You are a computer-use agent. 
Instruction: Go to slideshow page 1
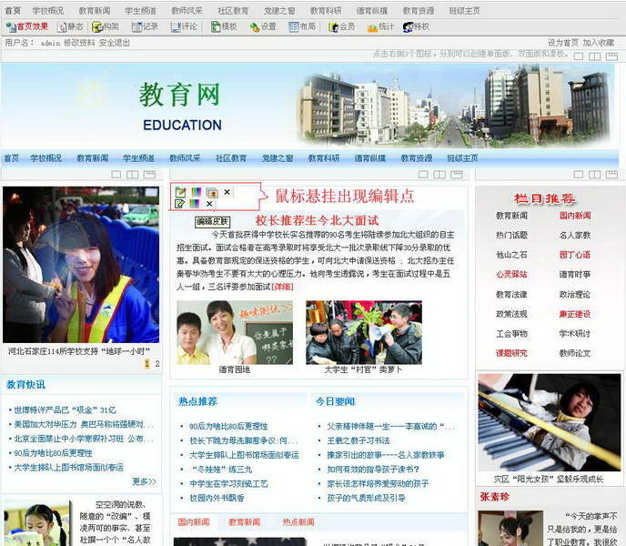(146, 364)
